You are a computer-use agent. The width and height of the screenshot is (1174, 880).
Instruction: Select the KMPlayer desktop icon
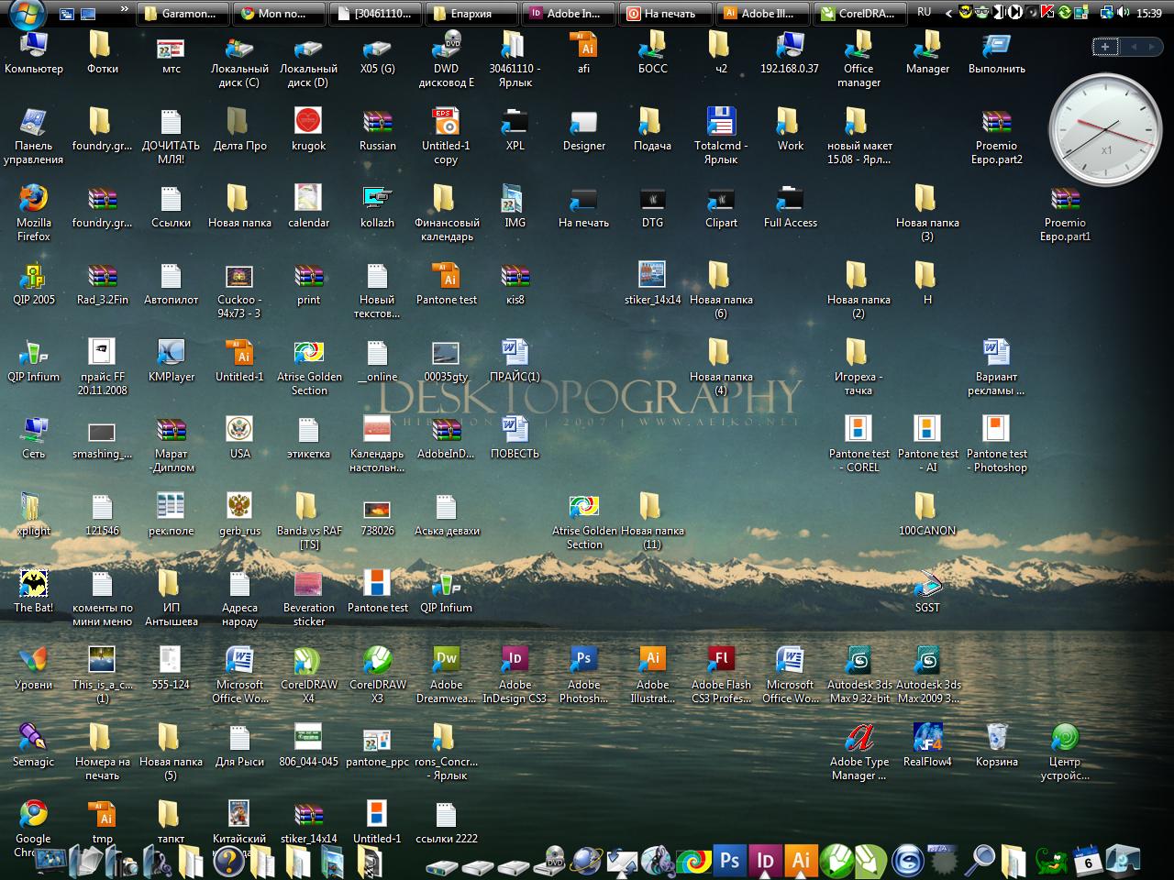tap(171, 353)
